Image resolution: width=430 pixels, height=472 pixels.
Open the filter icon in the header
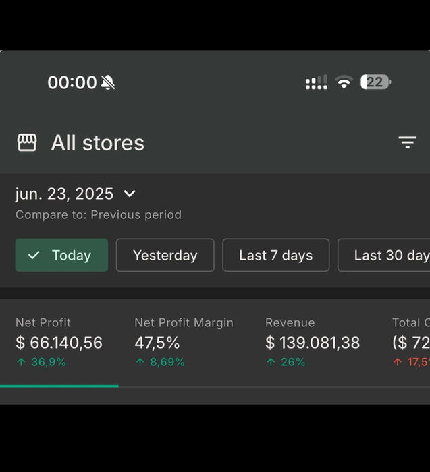coord(408,142)
